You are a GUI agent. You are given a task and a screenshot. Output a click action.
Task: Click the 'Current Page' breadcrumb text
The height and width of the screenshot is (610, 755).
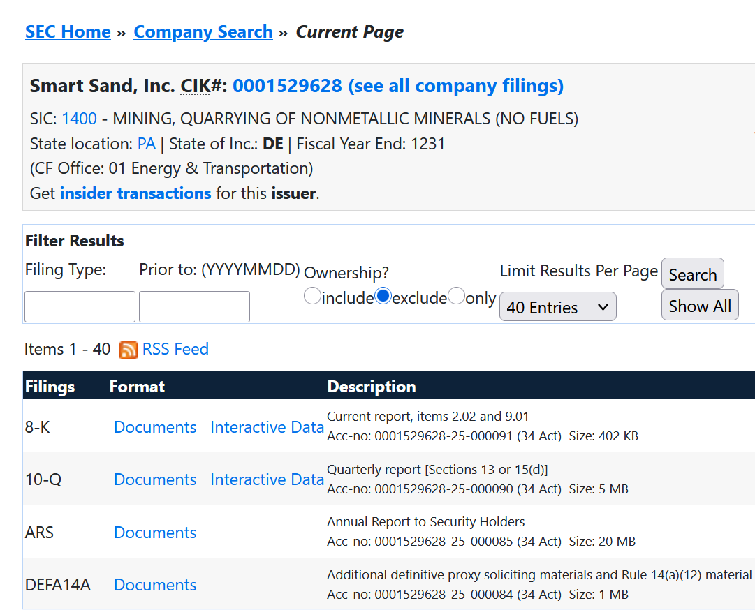tap(350, 31)
